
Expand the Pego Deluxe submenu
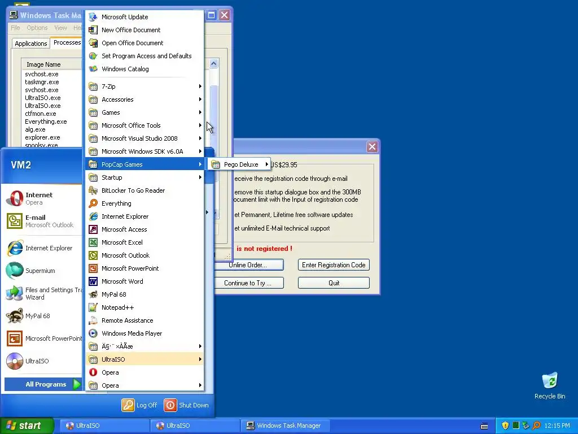pyautogui.click(x=239, y=164)
